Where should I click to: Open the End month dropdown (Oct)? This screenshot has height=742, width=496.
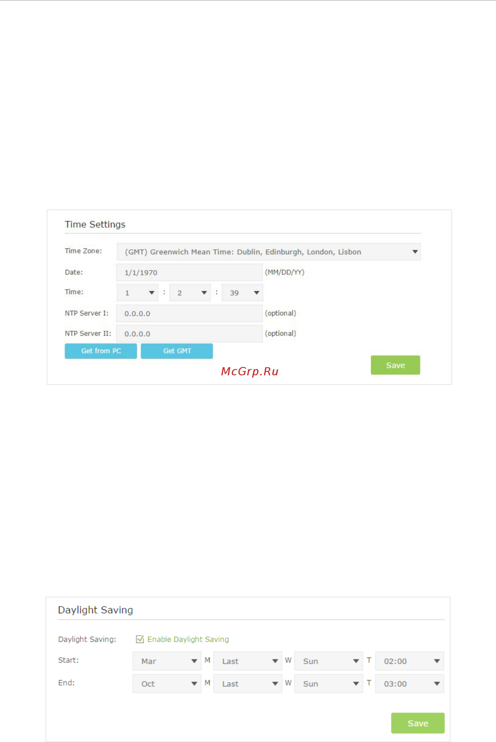(x=167, y=683)
